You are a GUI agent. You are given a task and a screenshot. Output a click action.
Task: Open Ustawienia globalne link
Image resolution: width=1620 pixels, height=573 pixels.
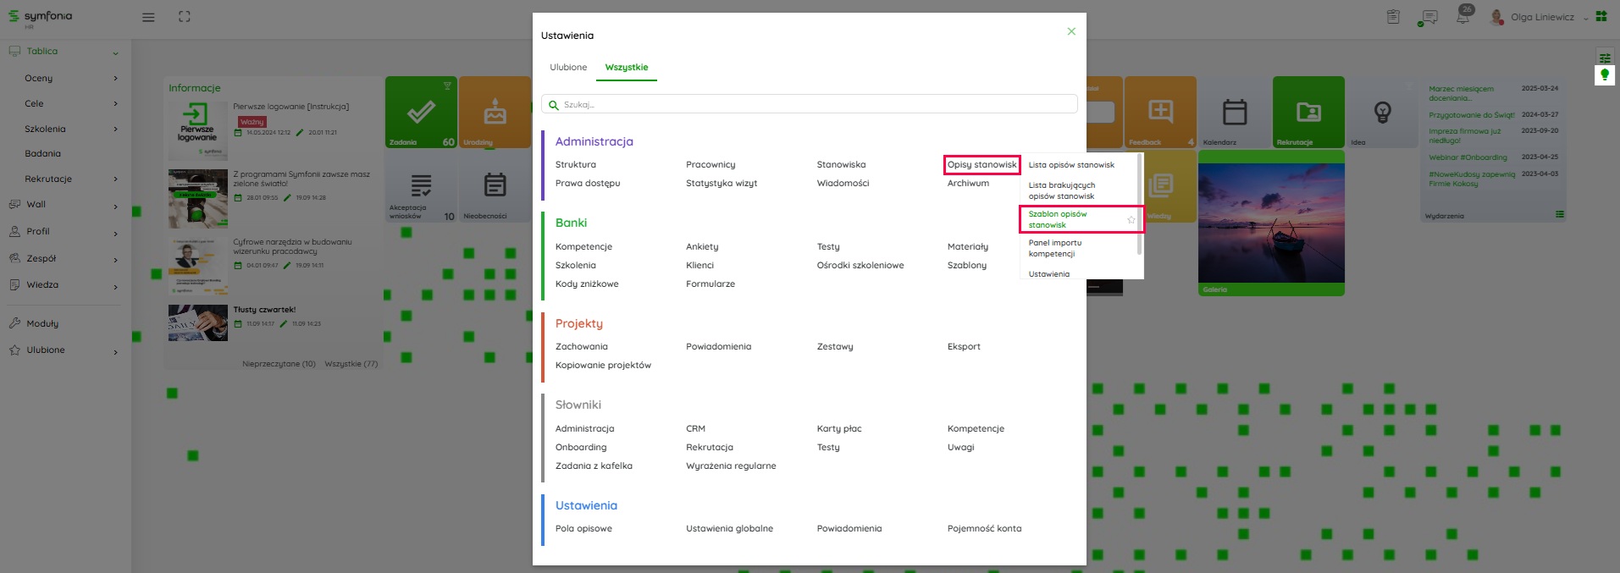[x=729, y=529]
